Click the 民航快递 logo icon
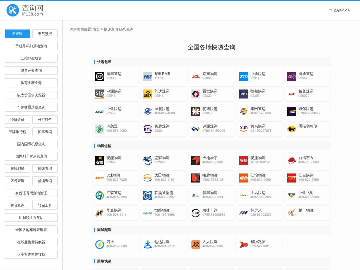The image size is (360, 270). (148, 111)
